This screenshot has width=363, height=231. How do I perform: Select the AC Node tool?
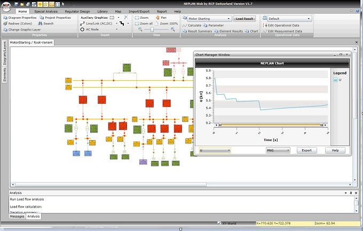click(x=89, y=29)
